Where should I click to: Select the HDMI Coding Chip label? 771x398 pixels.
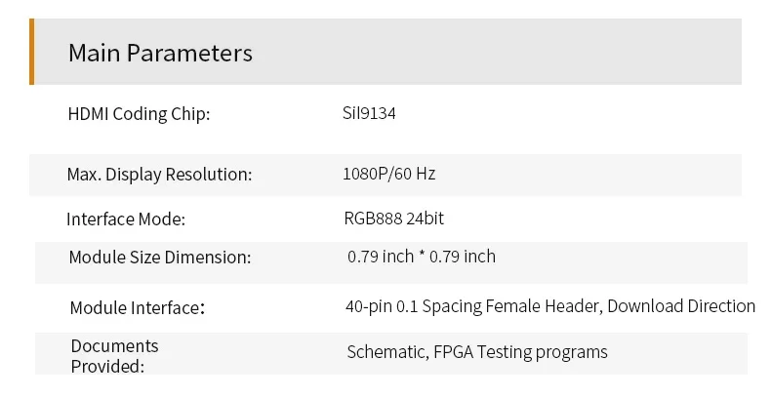click(139, 114)
